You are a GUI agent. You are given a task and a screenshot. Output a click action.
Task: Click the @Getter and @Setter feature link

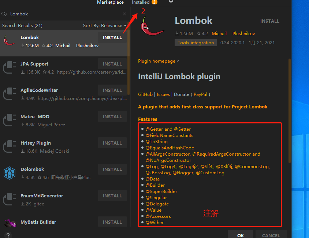pyautogui.click(x=168, y=129)
